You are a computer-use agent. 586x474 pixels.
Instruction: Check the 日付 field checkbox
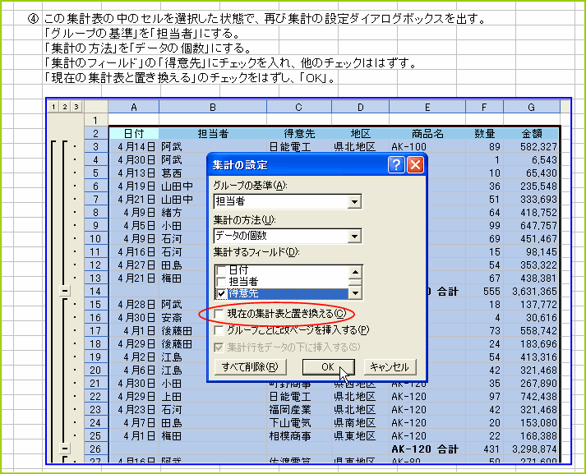tap(221, 269)
